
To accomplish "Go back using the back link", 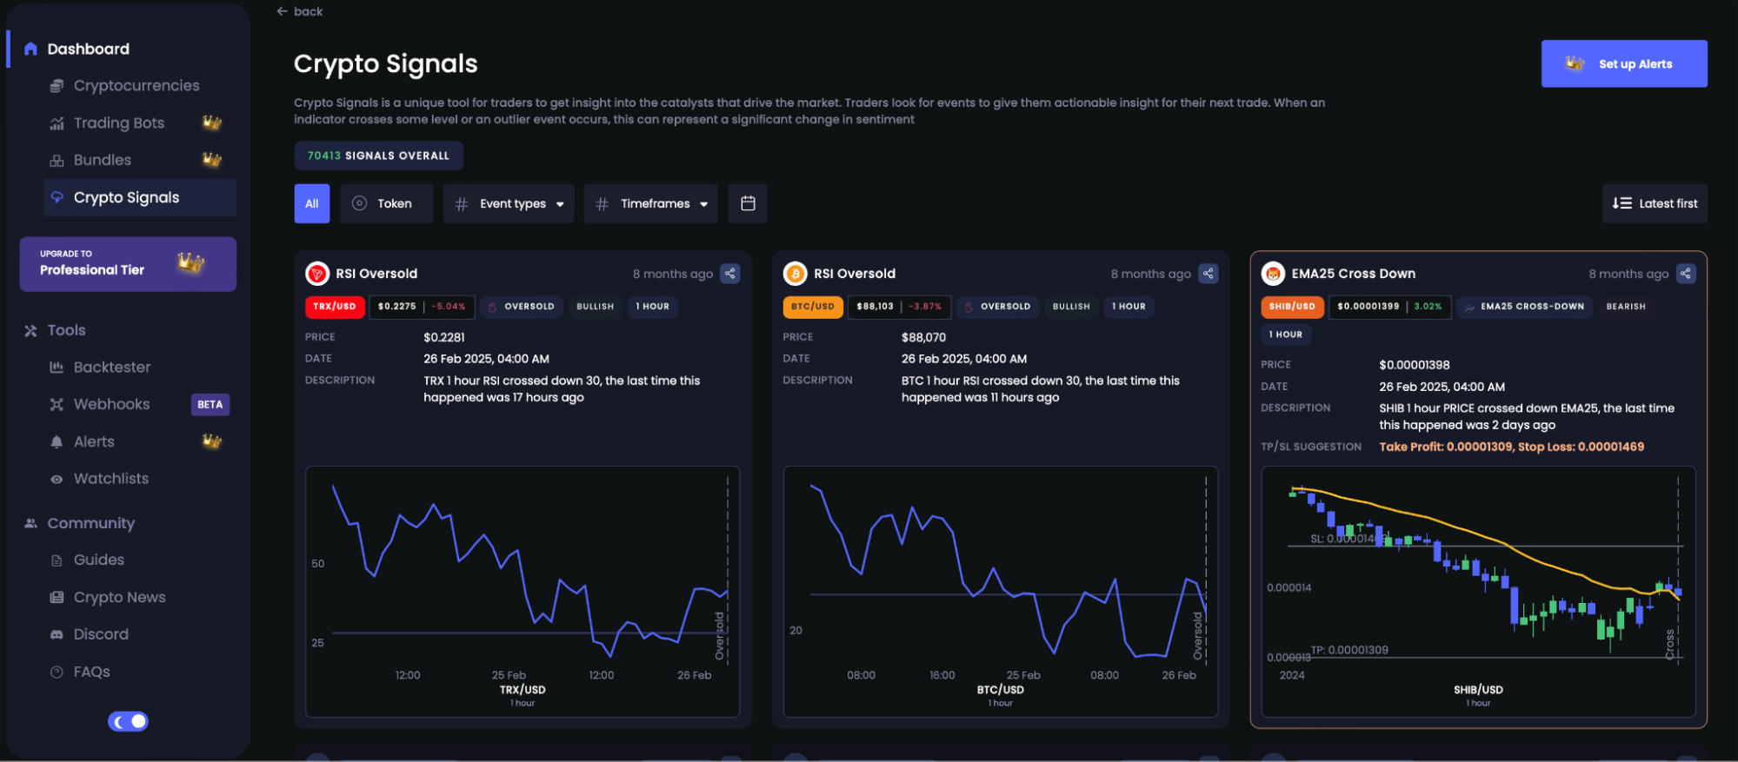I will (x=300, y=11).
